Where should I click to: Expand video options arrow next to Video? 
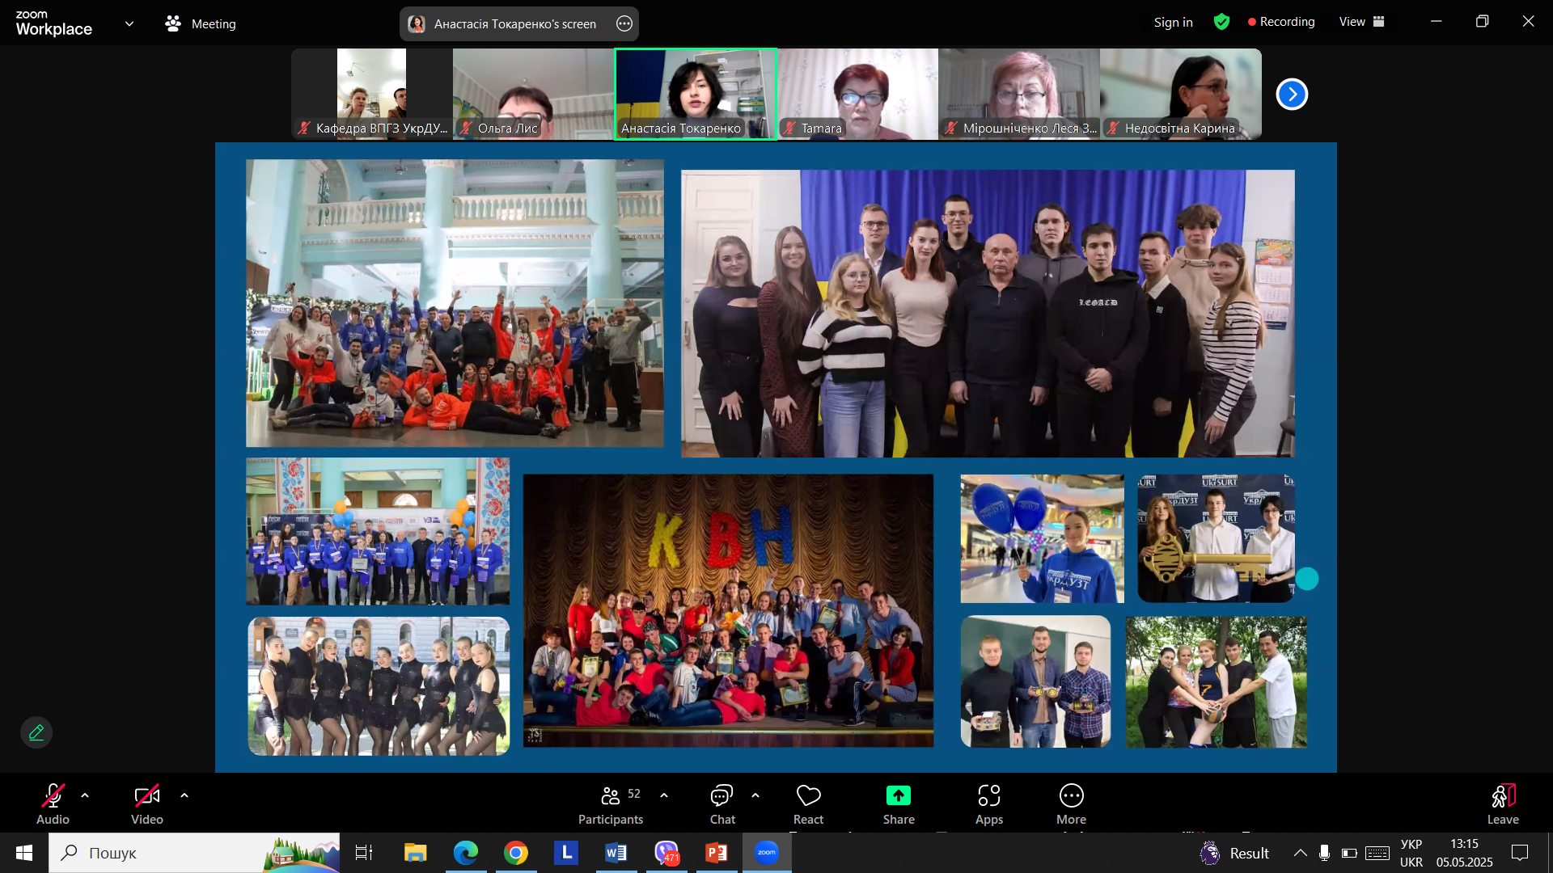184,796
